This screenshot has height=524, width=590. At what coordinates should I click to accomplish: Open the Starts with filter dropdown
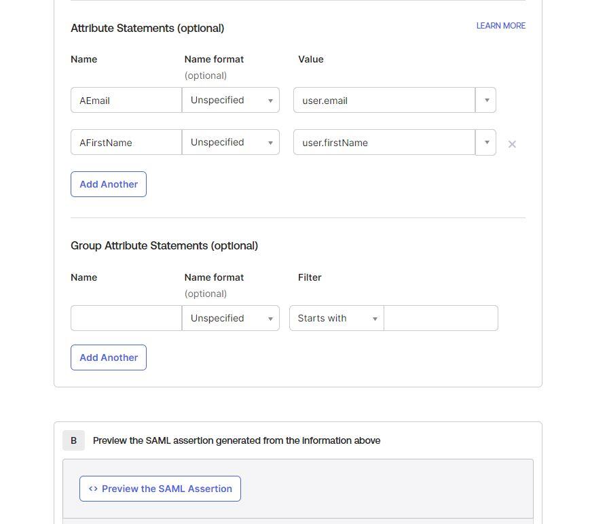pos(336,318)
